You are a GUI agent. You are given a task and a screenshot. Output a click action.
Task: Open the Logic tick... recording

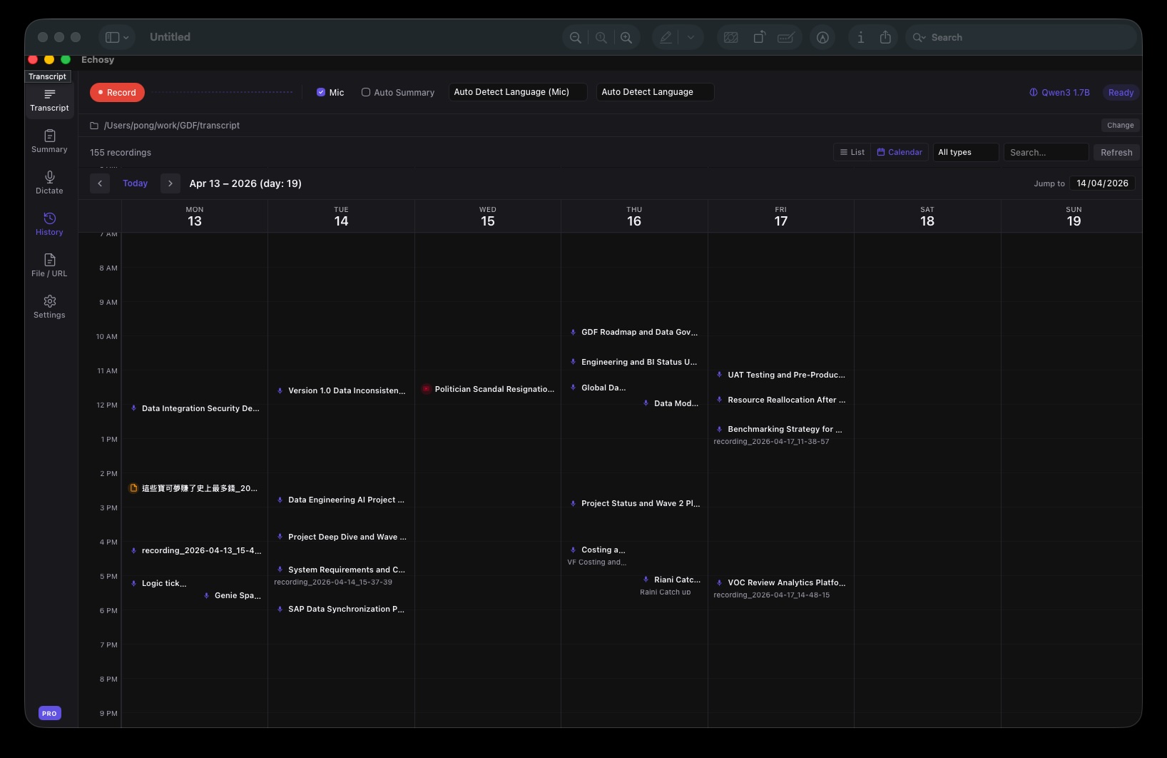[x=159, y=583]
